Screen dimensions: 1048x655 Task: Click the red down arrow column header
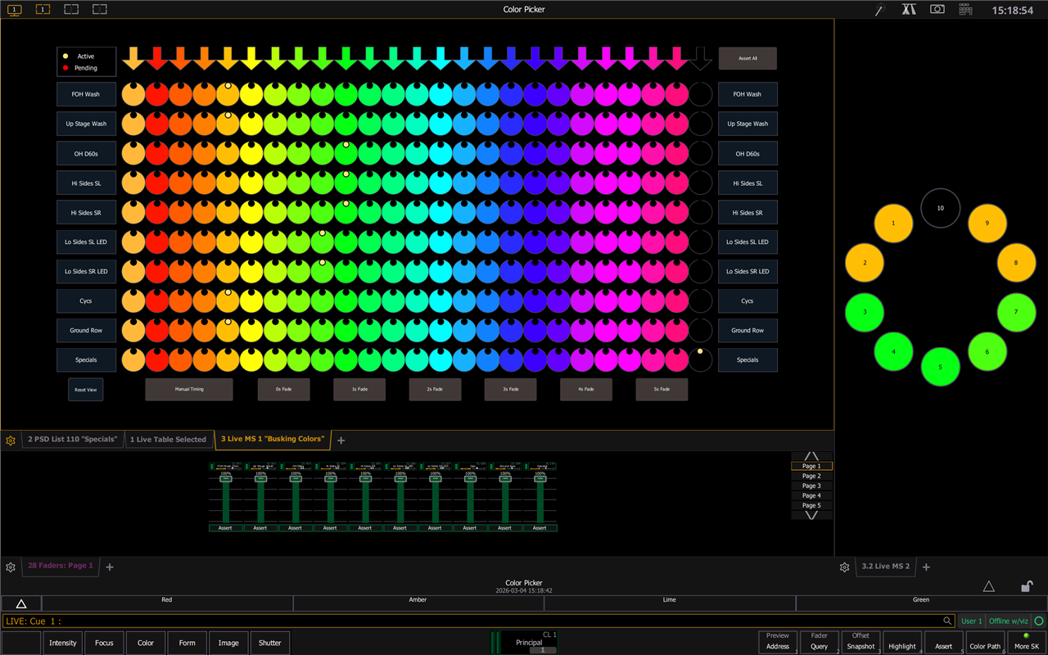pyautogui.click(x=156, y=58)
